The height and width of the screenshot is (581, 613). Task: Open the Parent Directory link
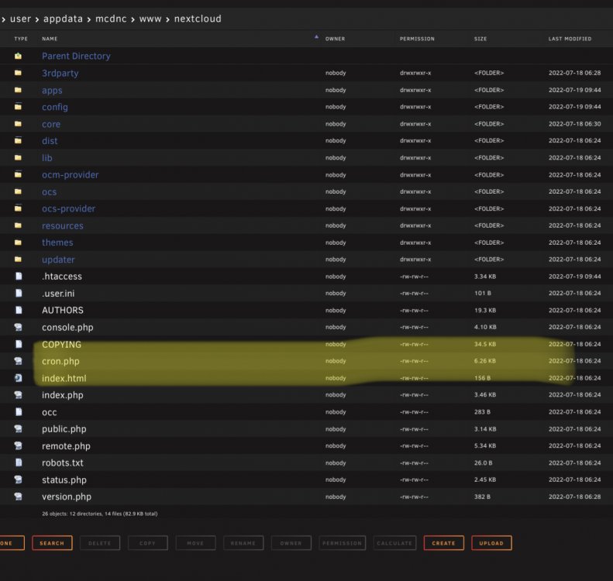[76, 57]
